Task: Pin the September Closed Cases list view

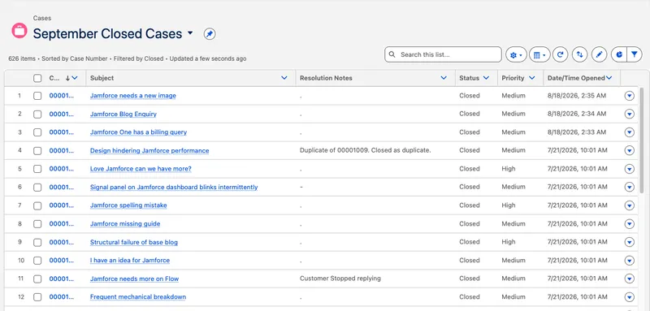Action: [210, 34]
